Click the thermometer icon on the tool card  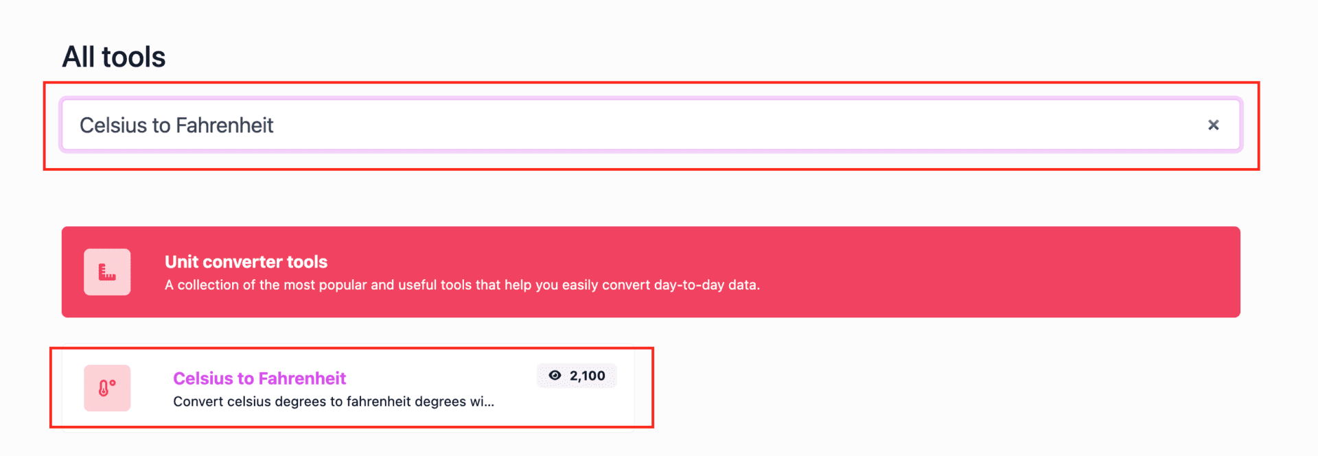107,388
